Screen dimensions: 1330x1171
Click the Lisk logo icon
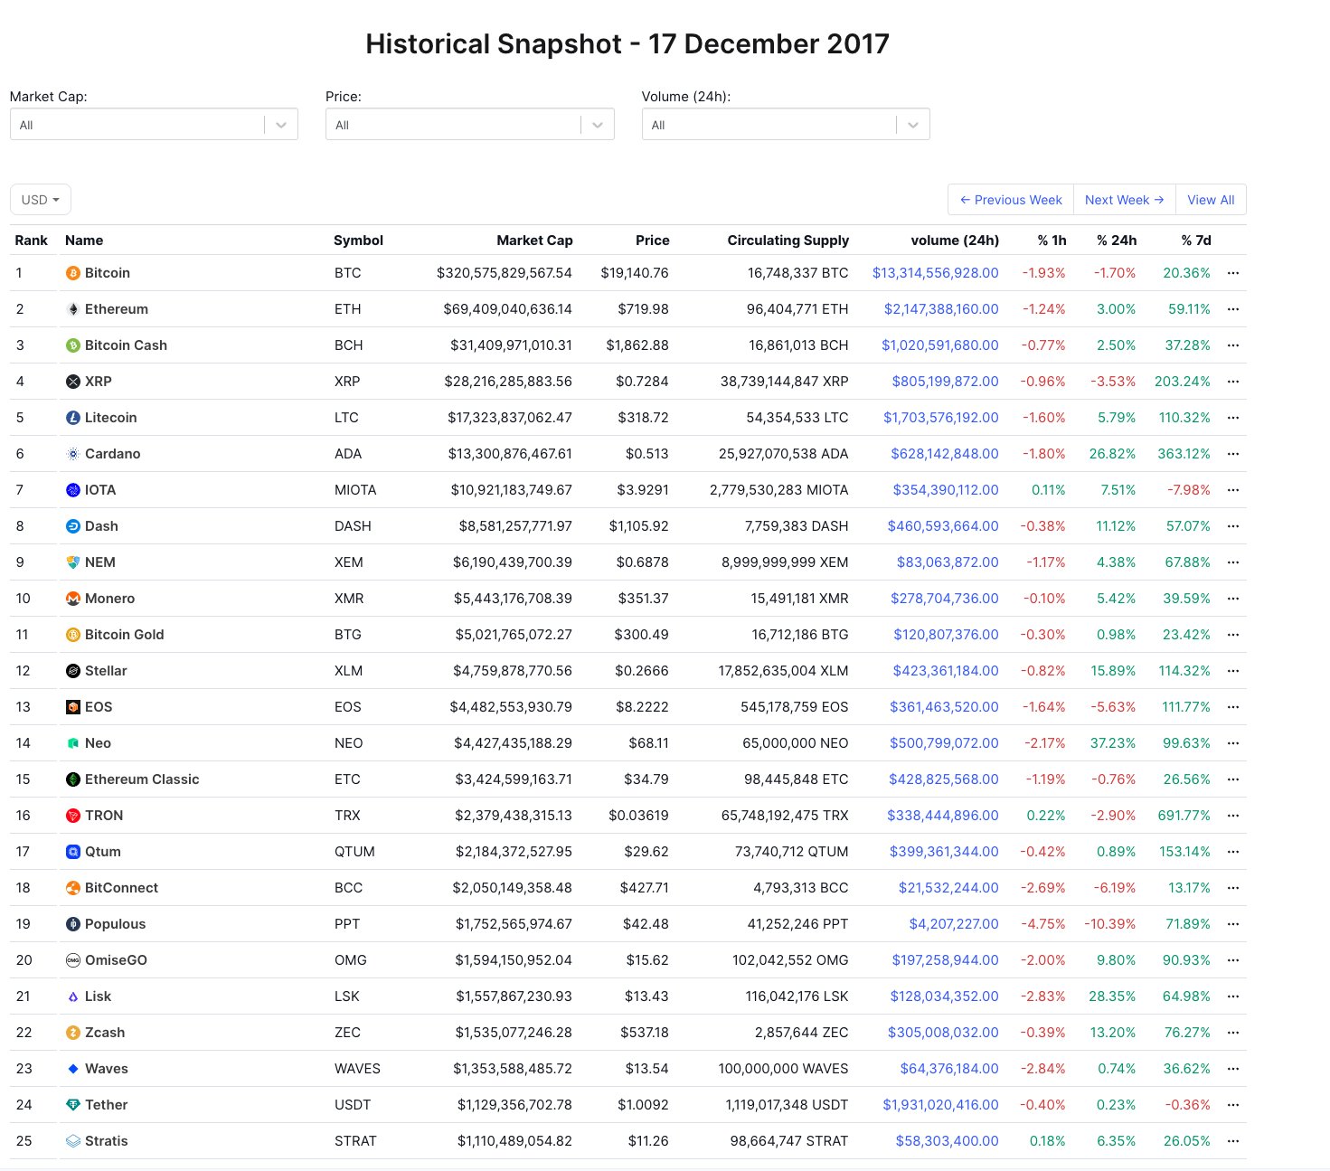pos(73,996)
